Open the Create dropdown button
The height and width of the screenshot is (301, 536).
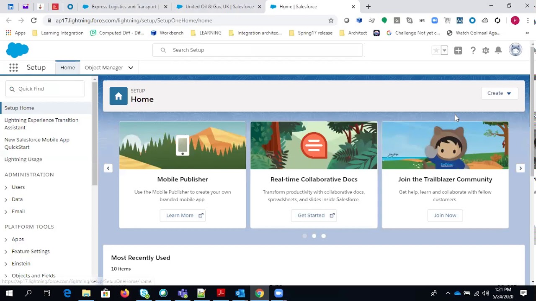[x=500, y=93]
